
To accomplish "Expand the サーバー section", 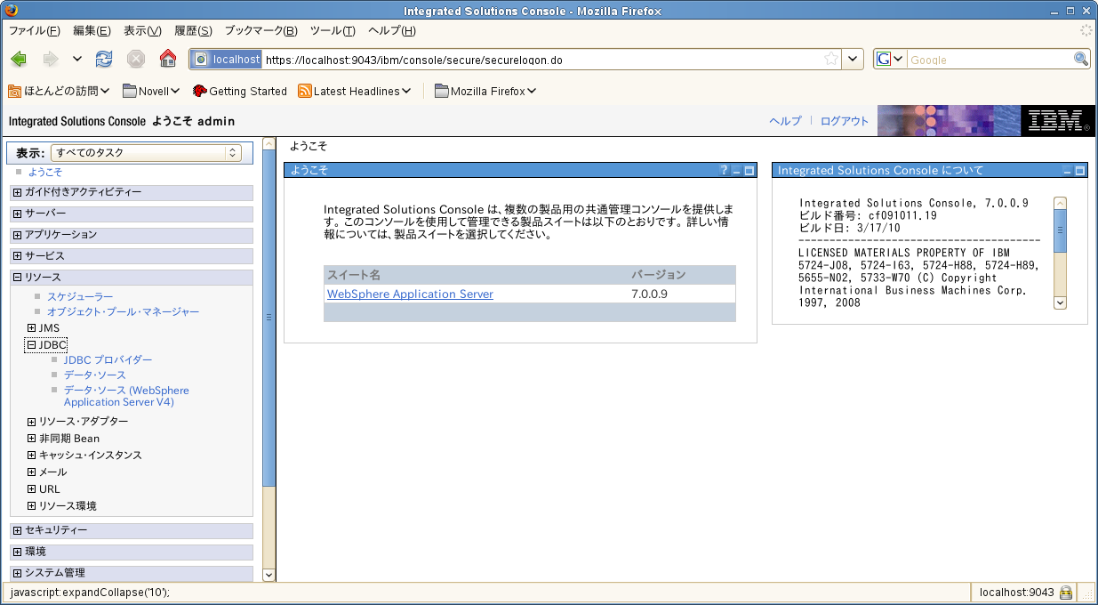I will [x=18, y=214].
